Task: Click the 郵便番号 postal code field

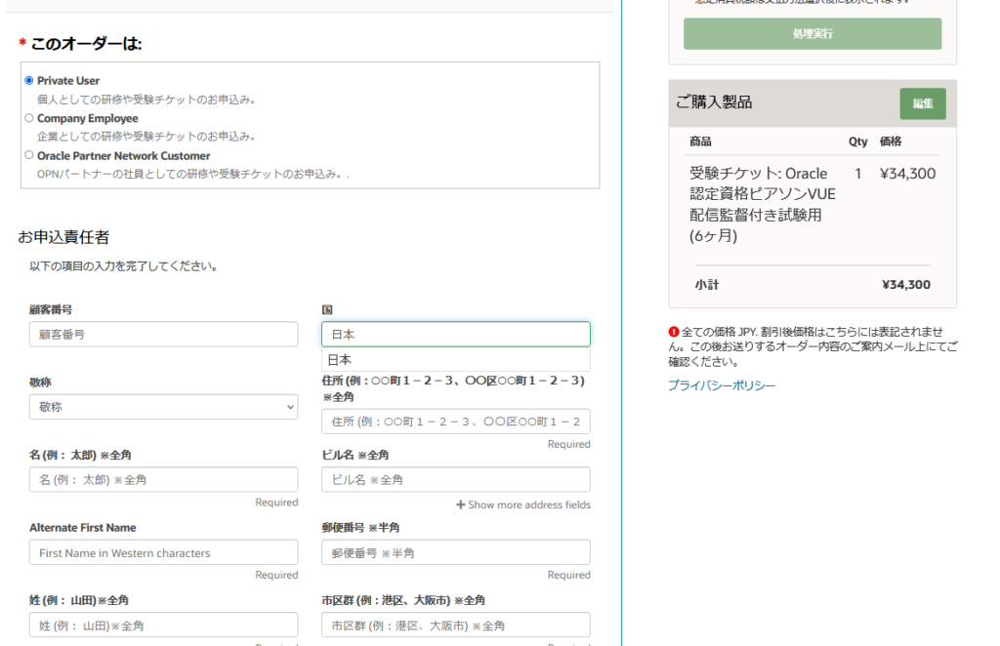Action: [x=455, y=553]
